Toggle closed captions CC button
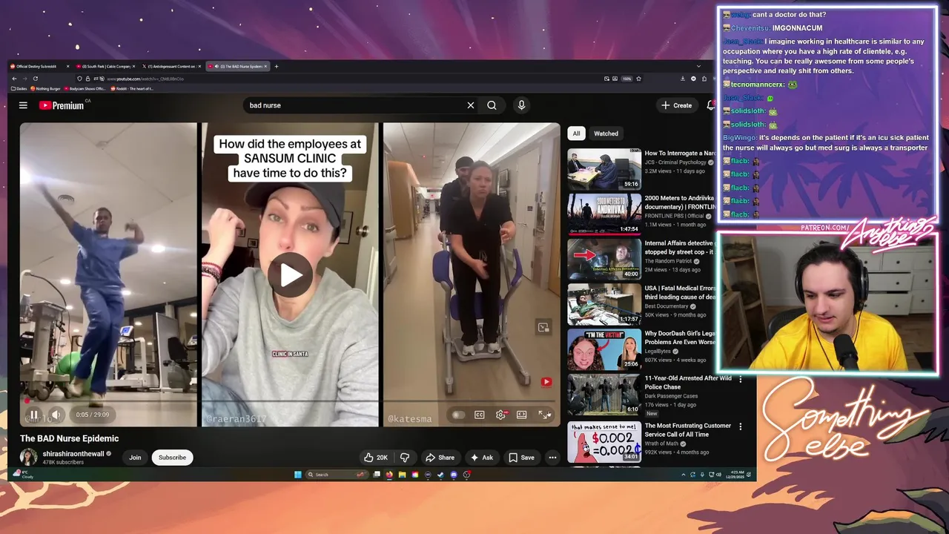The image size is (949, 534). [480, 415]
